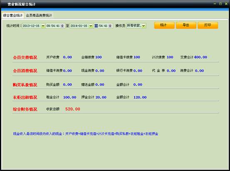
Task: Click the 打印 print button
Action: (208, 25)
